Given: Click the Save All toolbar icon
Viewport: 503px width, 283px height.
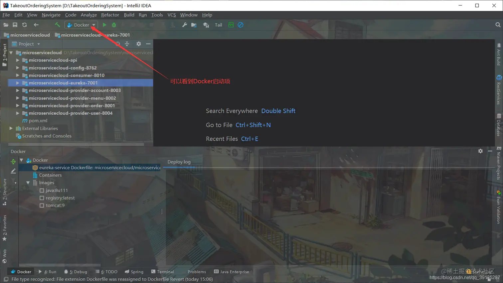Looking at the screenshot, I should [15, 25].
